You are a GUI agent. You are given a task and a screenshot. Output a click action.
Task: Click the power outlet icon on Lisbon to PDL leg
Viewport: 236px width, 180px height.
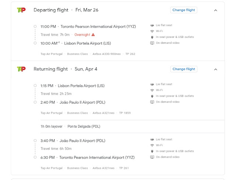click(152, 96)
